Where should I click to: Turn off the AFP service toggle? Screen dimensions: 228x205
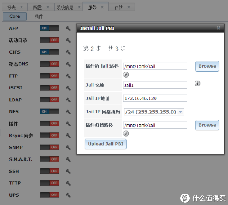[x=49, y=28]
